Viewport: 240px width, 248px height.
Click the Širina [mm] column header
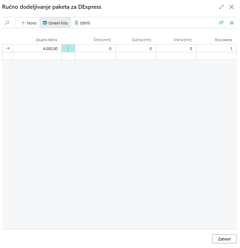pyautogui.click(x=102, y=40)
